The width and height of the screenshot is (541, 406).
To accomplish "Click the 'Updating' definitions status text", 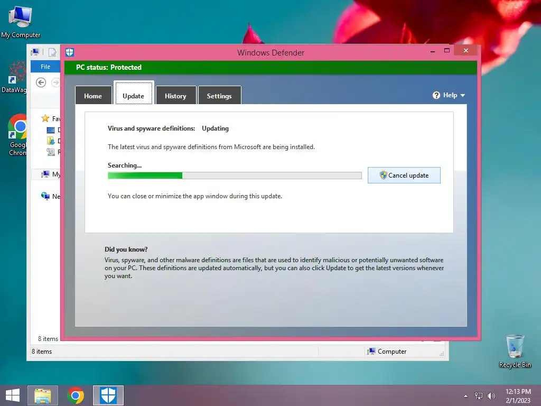I will 216,128.
